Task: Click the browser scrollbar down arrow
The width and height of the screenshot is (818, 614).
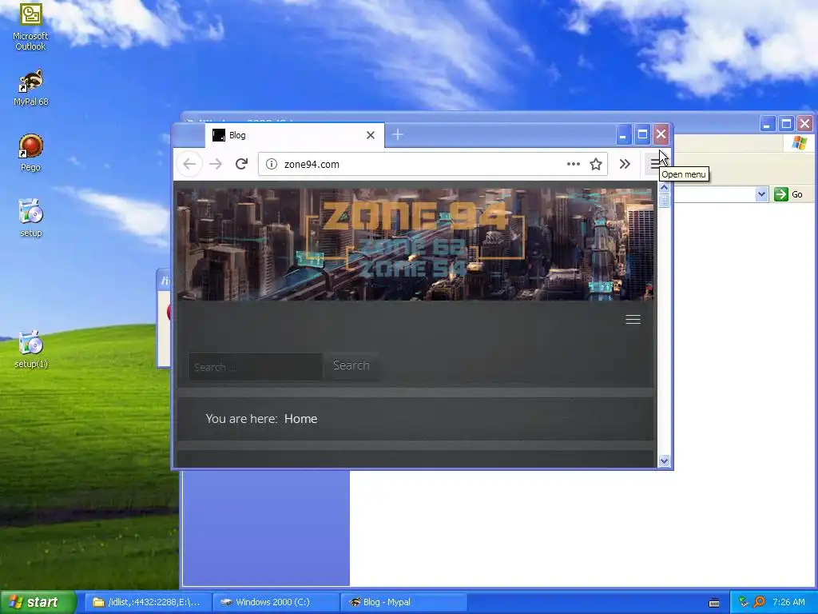Action: [x=664, y=460]
